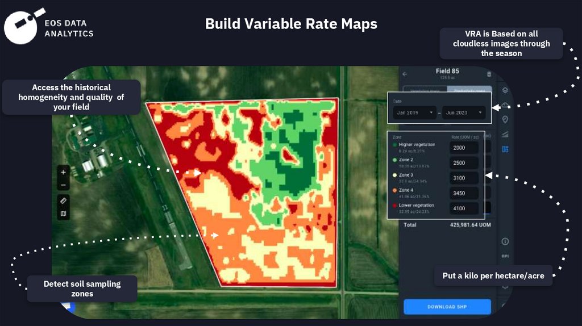582x326 pixels.
Task: Open the Jun 2020 end date dropdown
Action: point(464,113)
